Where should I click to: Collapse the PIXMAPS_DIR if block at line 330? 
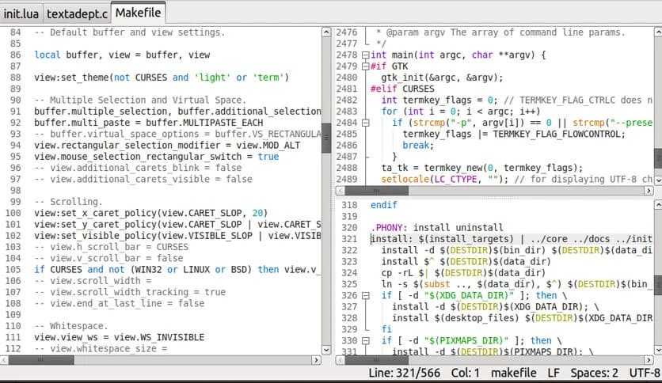point(364,340)
